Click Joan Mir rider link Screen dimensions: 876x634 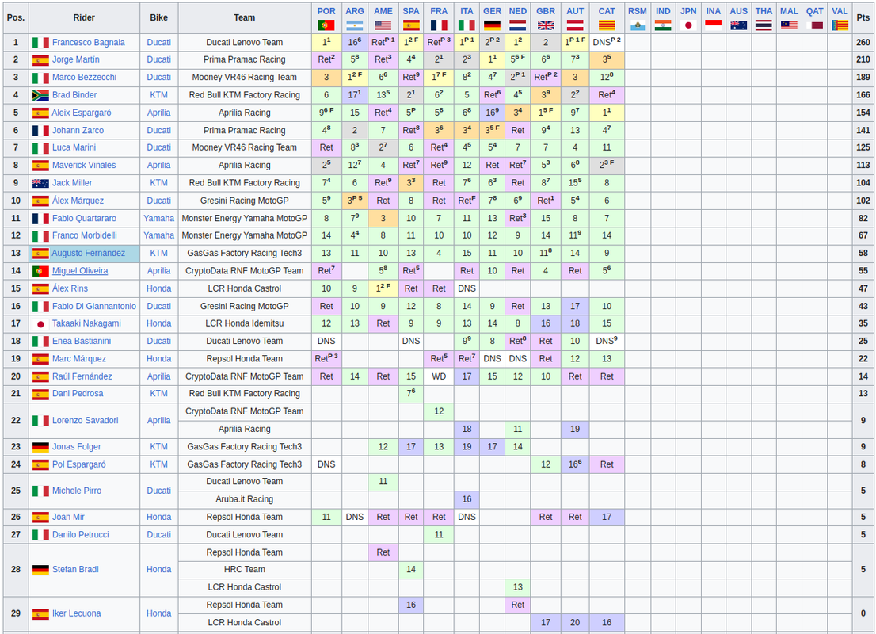click(69, 518)
